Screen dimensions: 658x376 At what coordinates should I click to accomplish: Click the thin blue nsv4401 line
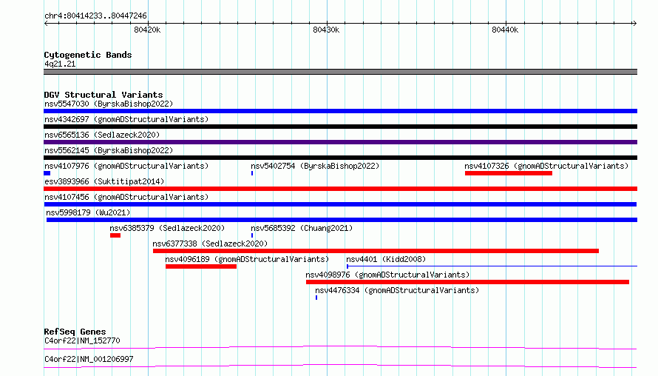(x=492, y=266)
